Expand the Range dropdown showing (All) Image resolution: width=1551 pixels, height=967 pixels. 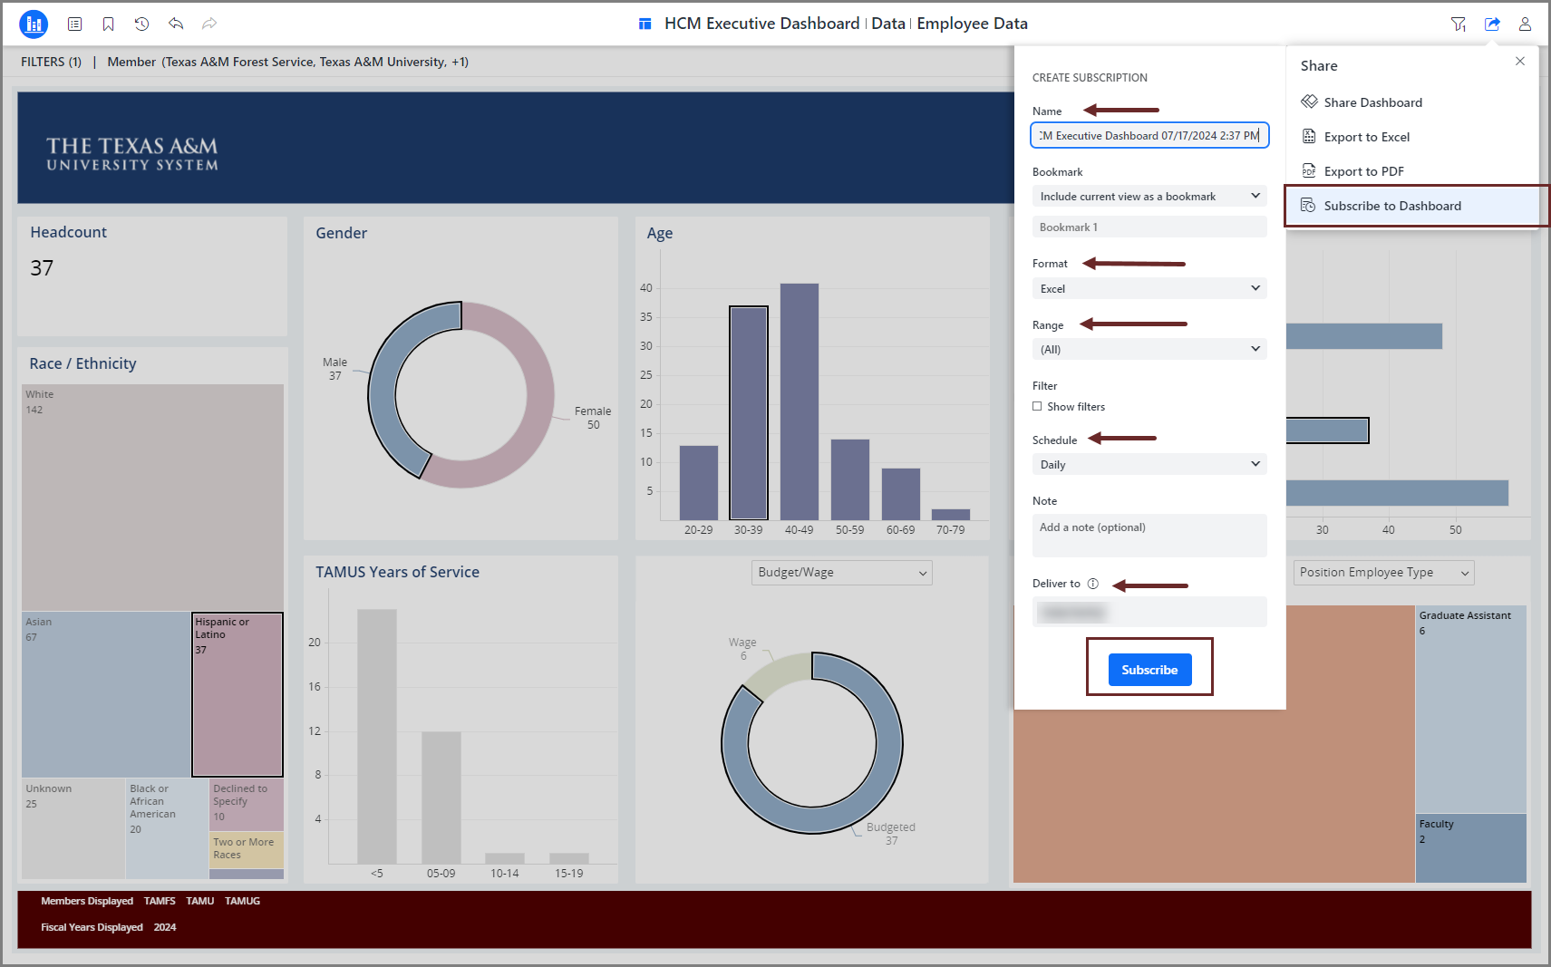[1149, 349]
